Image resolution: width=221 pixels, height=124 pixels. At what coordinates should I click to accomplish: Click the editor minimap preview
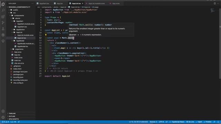pos(212,11)
